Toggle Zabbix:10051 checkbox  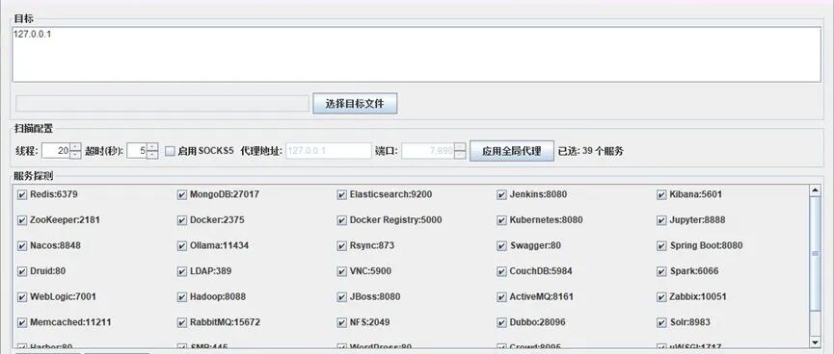tap(661, 296)
